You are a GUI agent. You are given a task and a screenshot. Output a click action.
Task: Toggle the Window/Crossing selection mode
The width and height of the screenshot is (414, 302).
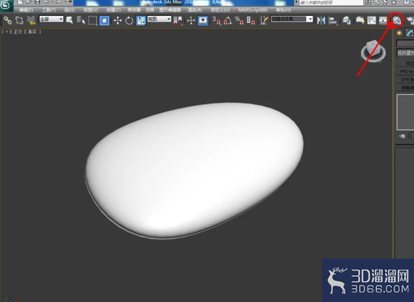click(x=104, y=20)
